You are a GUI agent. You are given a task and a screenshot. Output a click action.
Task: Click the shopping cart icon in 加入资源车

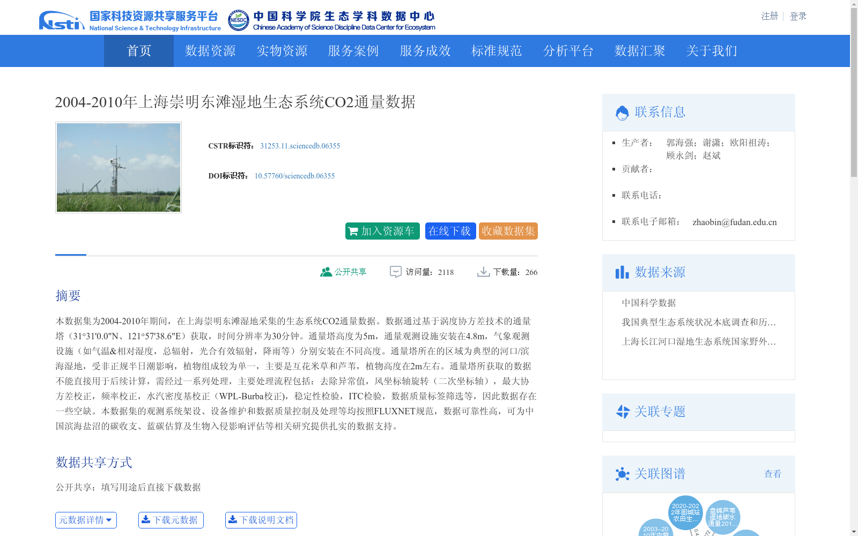coord(353,232)
